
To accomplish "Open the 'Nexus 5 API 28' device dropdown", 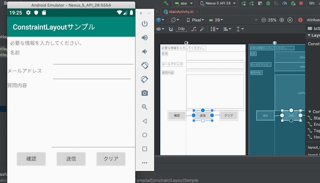I will [218, 3].
